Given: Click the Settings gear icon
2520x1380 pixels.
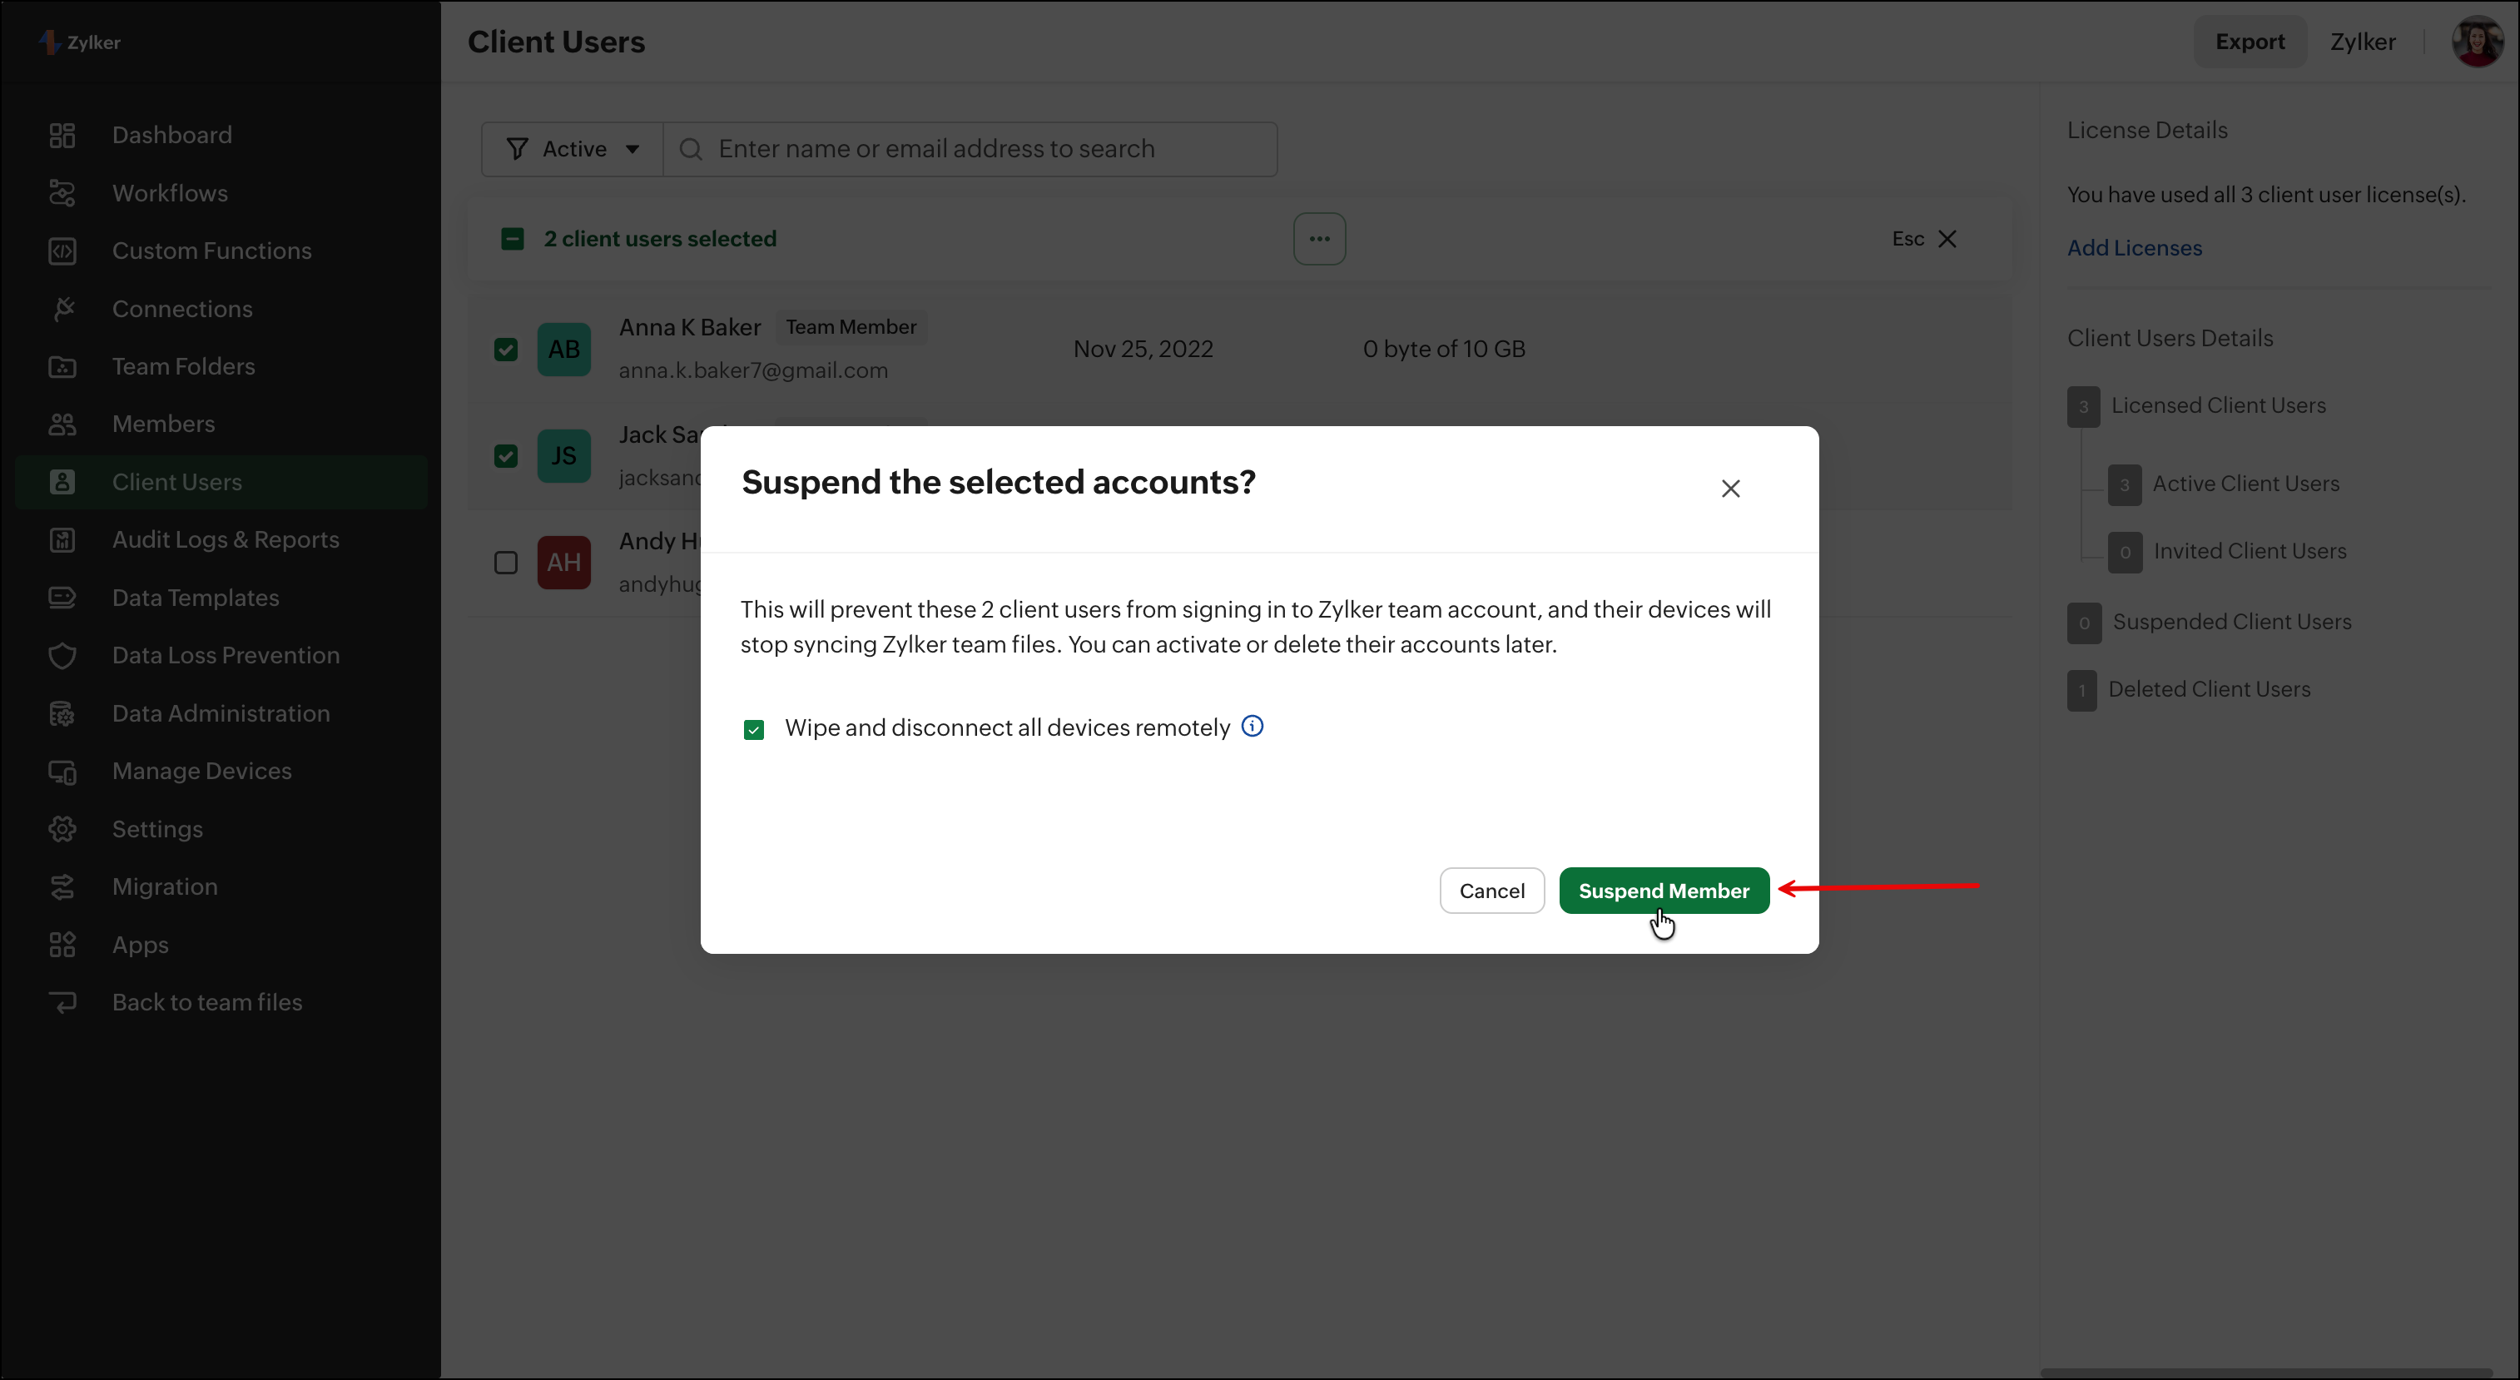Looking at the screenshot, I should point(62,829).
